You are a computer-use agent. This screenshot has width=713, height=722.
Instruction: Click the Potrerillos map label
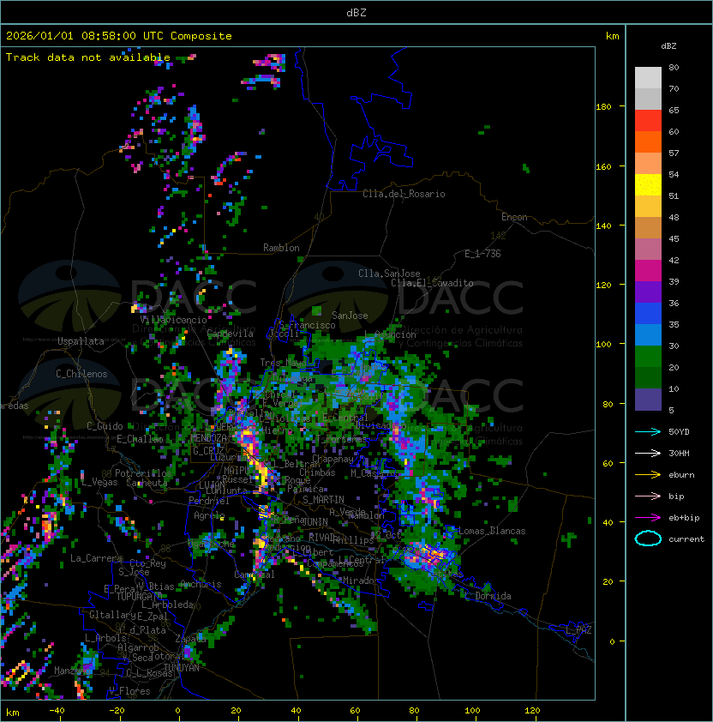(x=143, y=473)
